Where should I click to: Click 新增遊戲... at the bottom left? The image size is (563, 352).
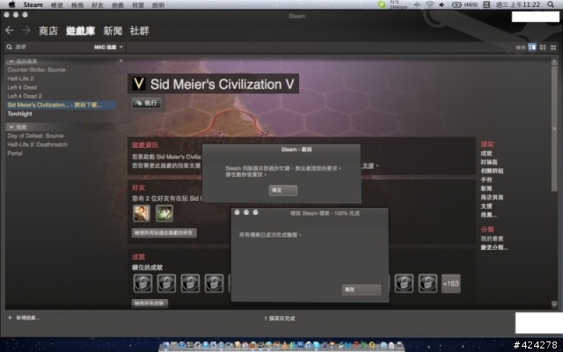click(27, 318)
